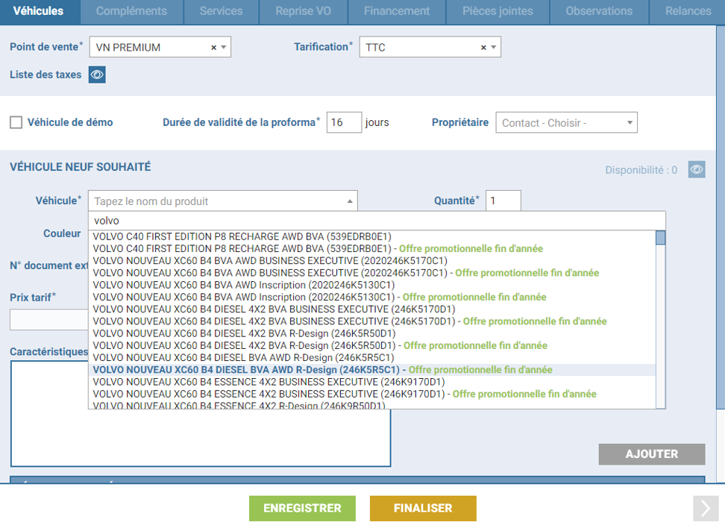Open the Compléments tab

(x=132, y=11)
